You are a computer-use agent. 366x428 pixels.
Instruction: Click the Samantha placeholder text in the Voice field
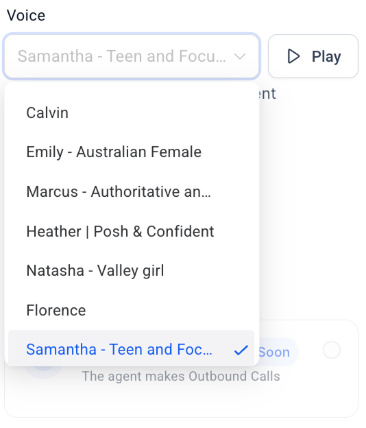point(121,56)
